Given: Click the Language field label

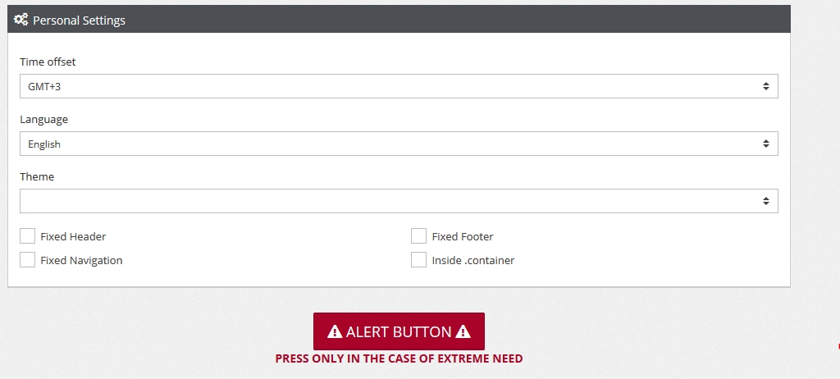Looking at the screenshot, I should pyautogui.click(x=44, y=120).
